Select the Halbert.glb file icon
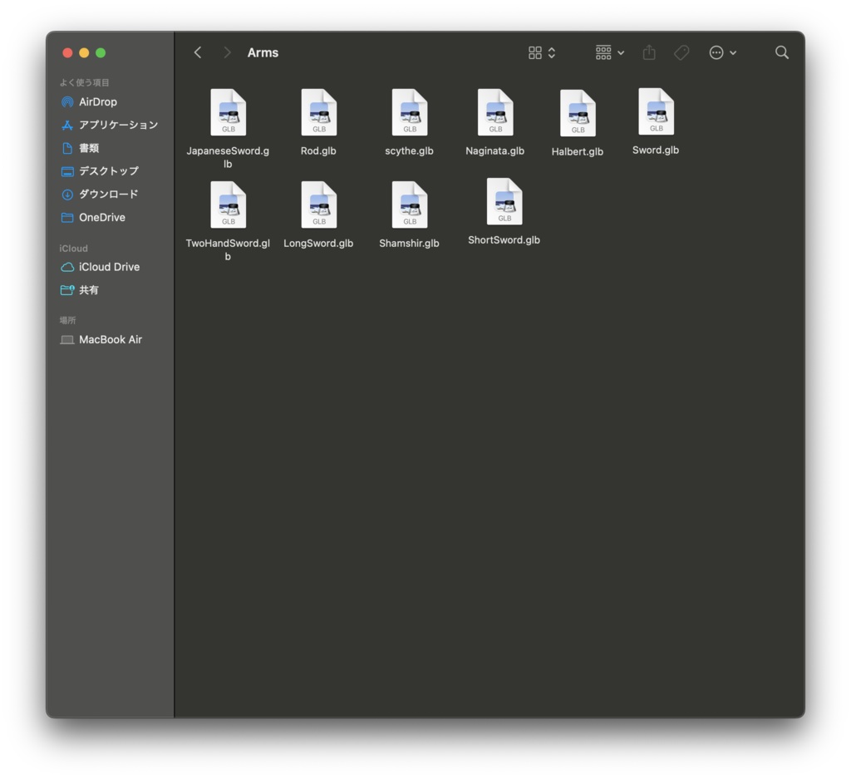Image resolution: width=851 pixels, height=779 pixels. tap(578, 113)
